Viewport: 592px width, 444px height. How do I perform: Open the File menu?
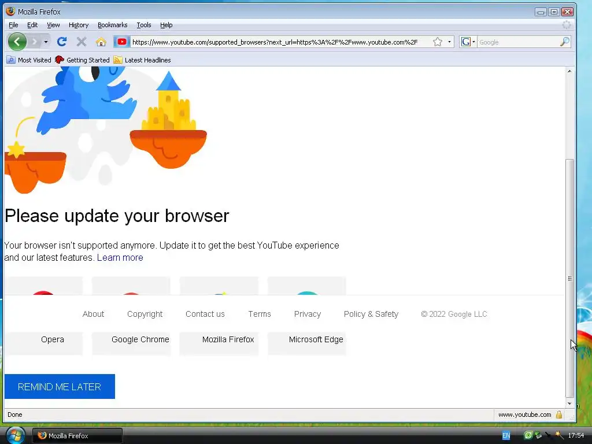[13, 25]
